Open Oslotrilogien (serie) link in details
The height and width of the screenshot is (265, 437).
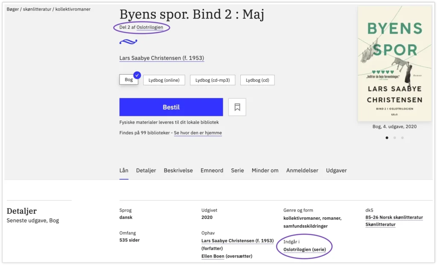point(303,249)
